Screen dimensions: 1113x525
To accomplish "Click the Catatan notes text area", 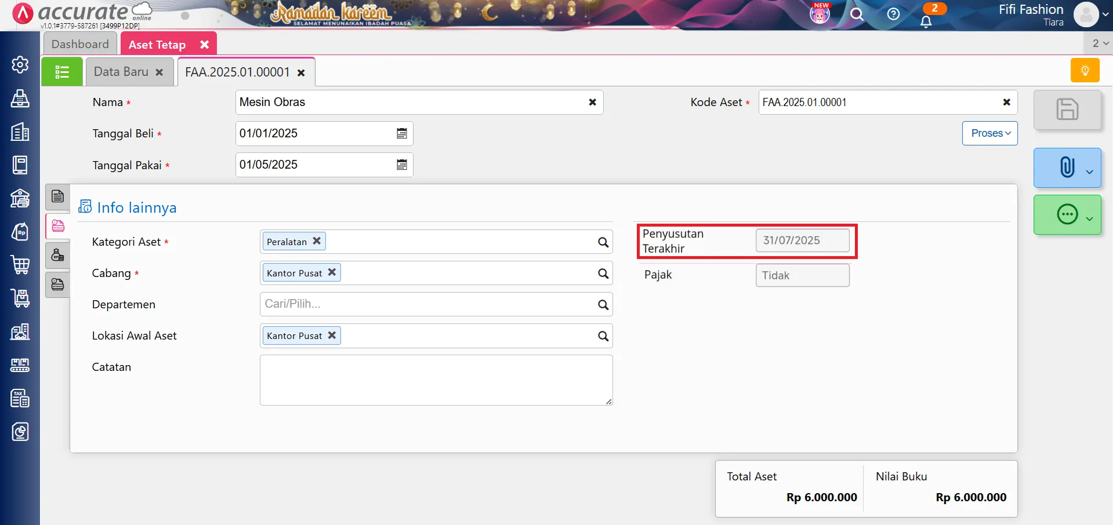I will coord(436,380).
